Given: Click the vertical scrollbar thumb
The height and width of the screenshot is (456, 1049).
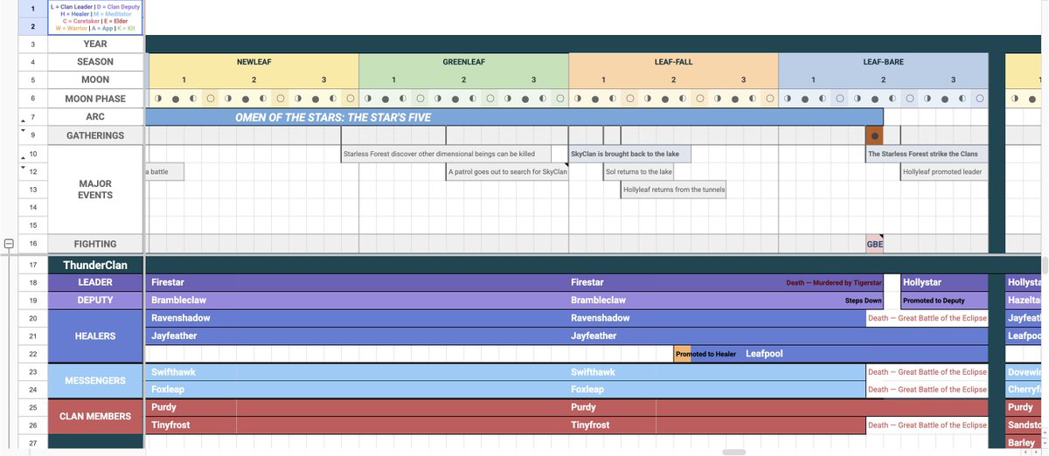Looking at the screenshot, I should 1045,266.
